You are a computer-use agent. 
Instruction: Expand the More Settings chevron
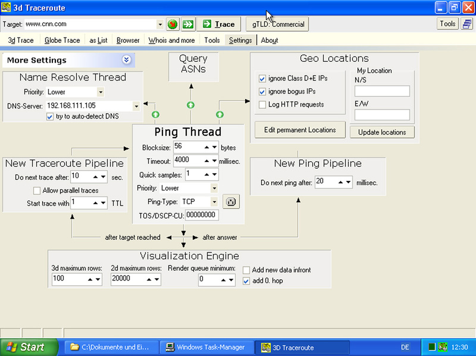[127, 60]
